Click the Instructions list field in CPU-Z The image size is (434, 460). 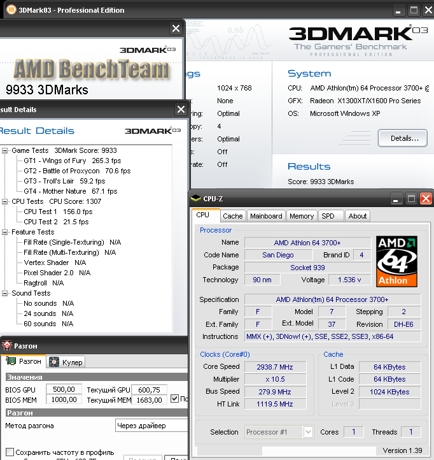pos(333,336)
